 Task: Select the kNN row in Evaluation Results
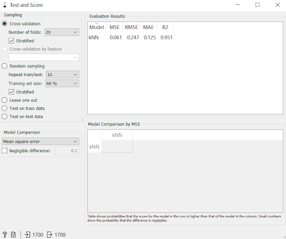tap(130, 38)
